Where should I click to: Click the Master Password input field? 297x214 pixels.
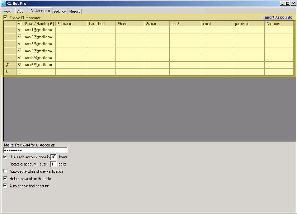click(35, 150)
